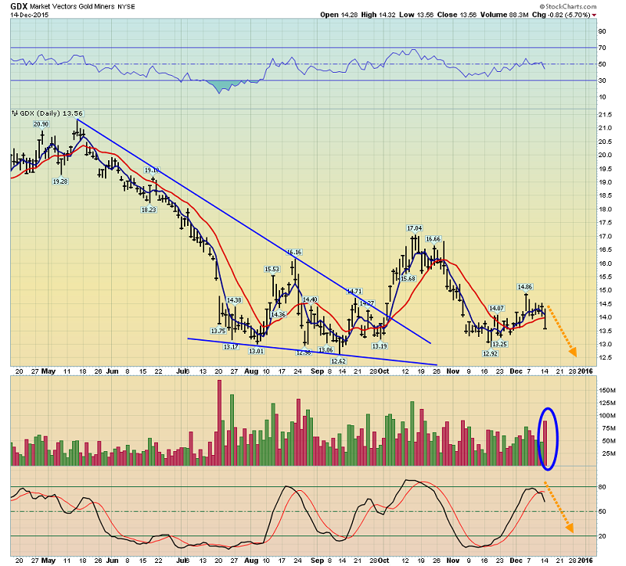
Task: Click the Close 13.58 header value
Action: pyautogui.click(x=456, y=15)
